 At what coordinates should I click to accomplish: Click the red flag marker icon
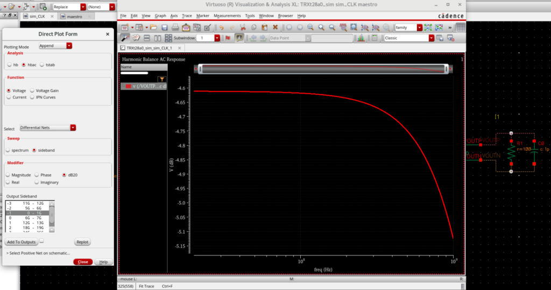[x=228, y=38]
